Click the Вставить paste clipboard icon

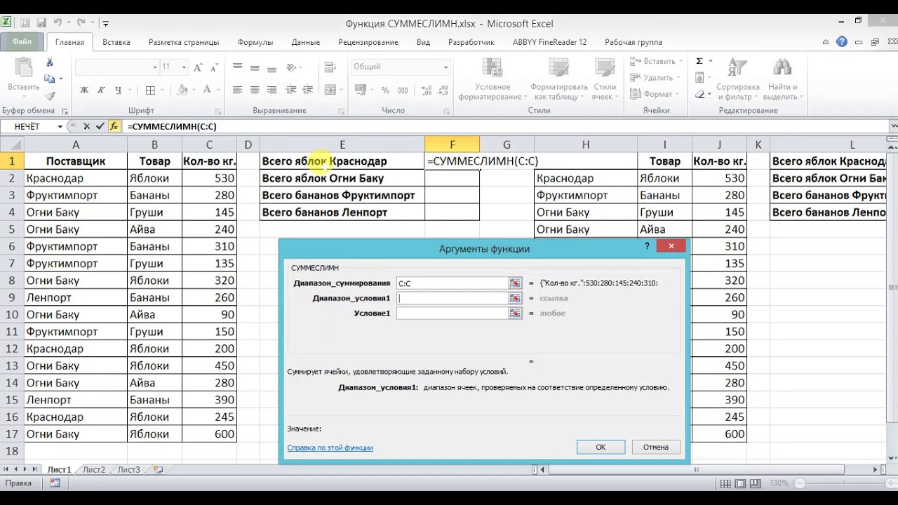point(23,68)
